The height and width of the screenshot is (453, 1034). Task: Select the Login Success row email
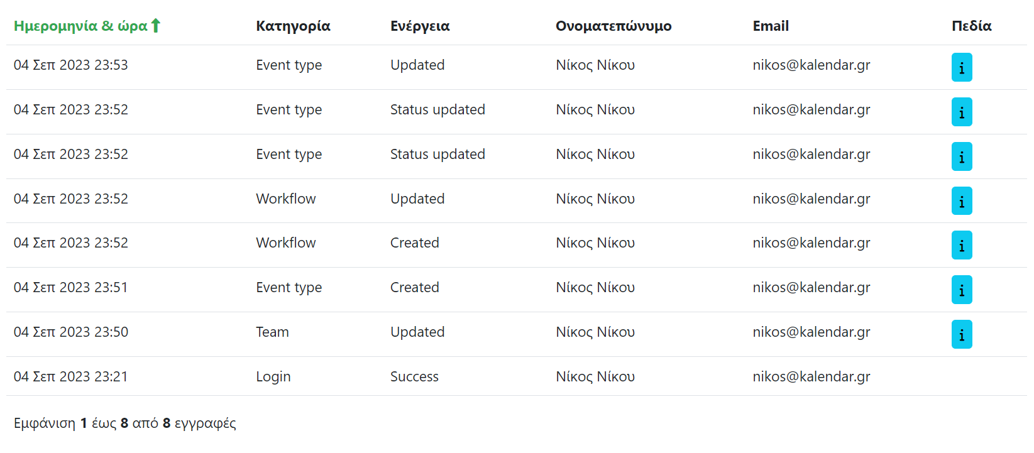click(811, 376)
